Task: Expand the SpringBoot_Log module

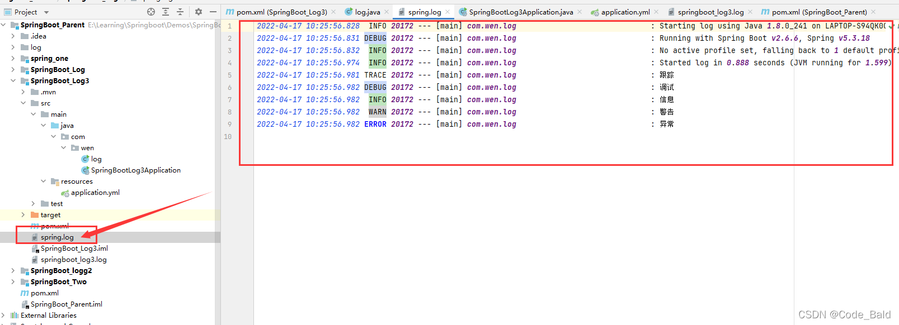Action: tap(13, 69)
